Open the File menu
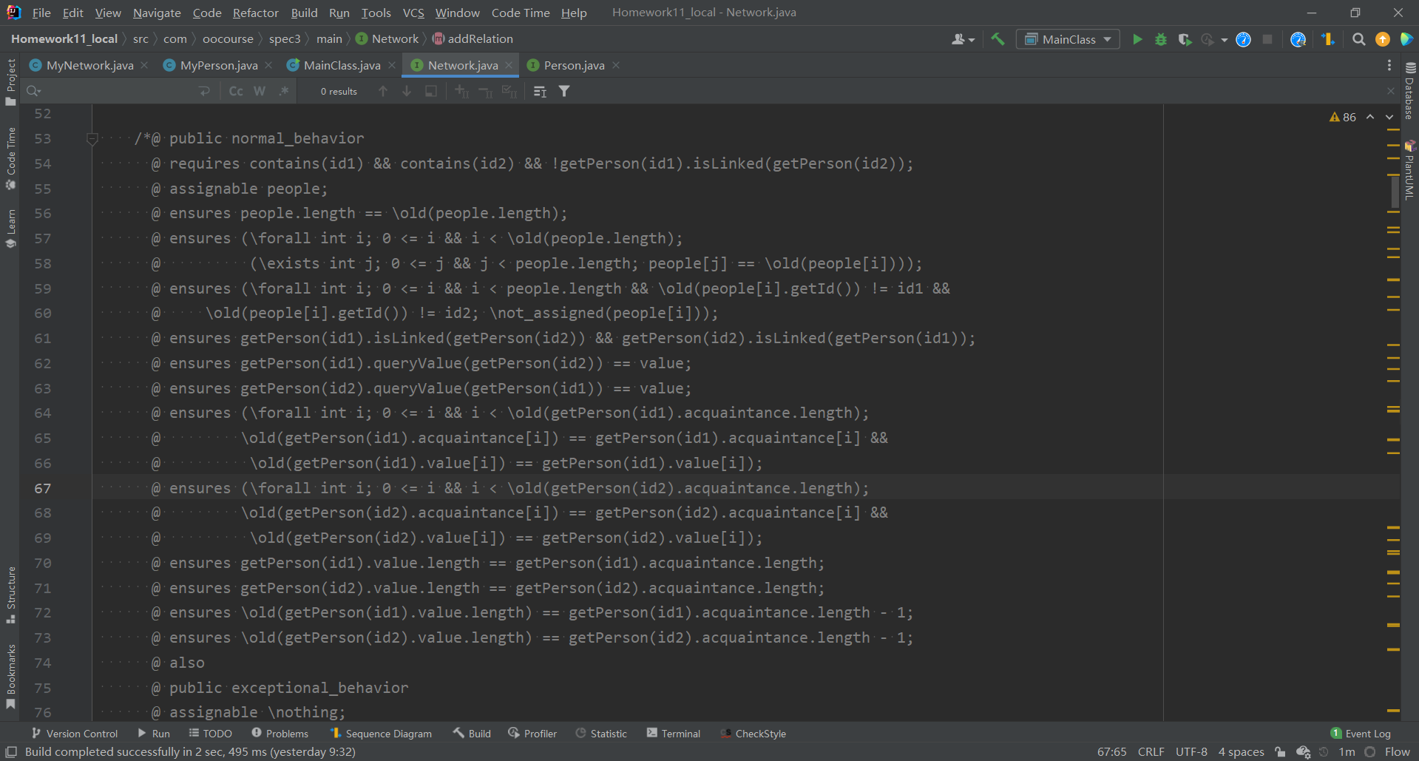The width and height of the screenshot is (1419, 761). [41, 13]
